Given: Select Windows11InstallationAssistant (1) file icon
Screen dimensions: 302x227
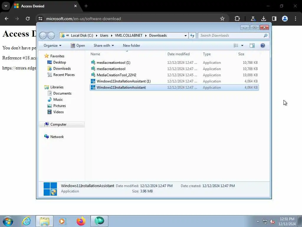Looking at the screenshot, I should tap(93, 81).
